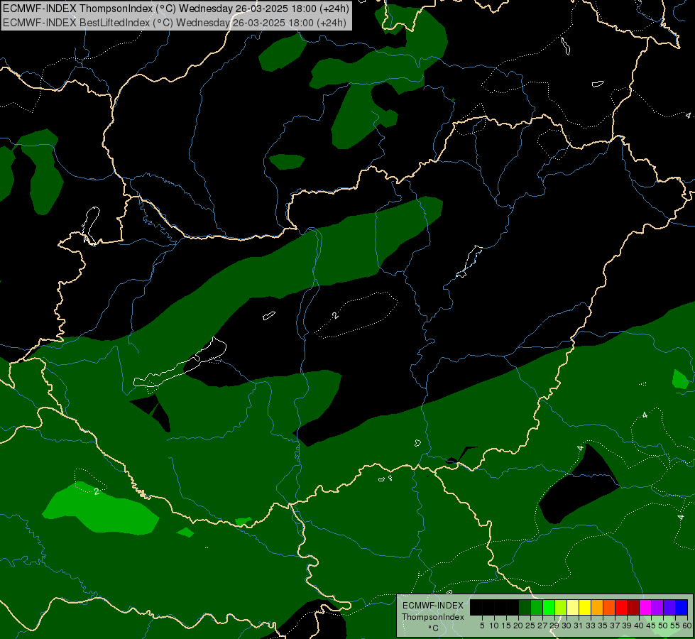The height and width of the screenshot is (639, 695).
Task: Select the dark red 39–40 legend swatch
Action: pyautogui.click(x=633, y=607)
